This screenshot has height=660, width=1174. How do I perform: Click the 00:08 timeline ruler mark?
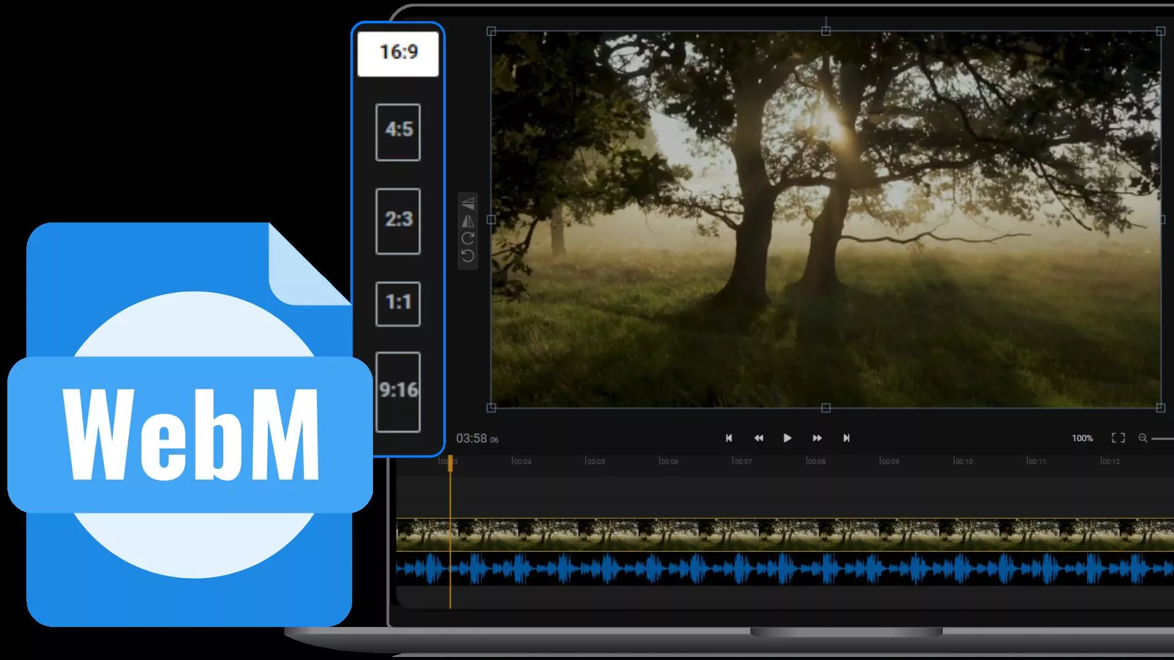pos(816,462)
